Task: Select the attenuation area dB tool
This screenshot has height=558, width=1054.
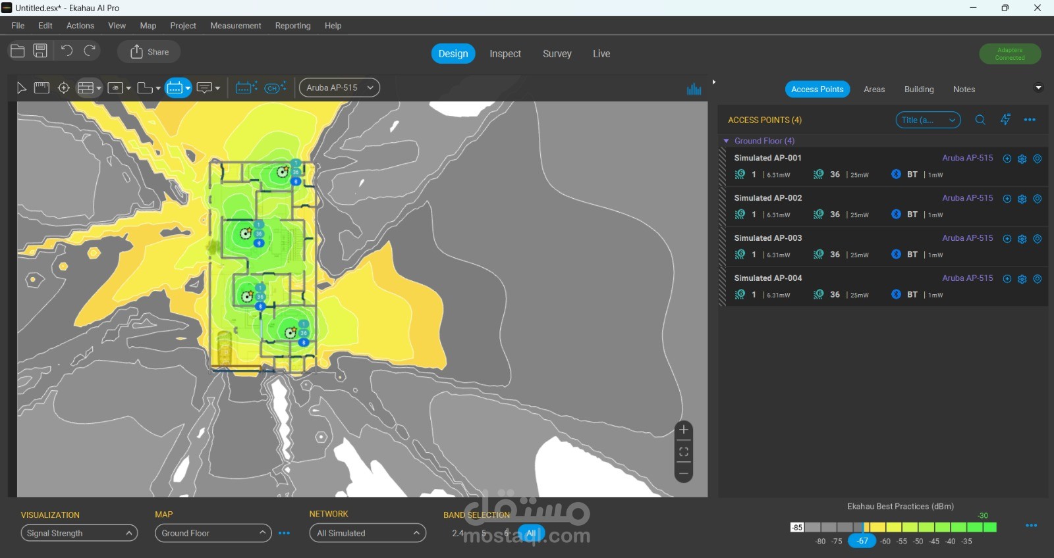Action: coord(115,88)
